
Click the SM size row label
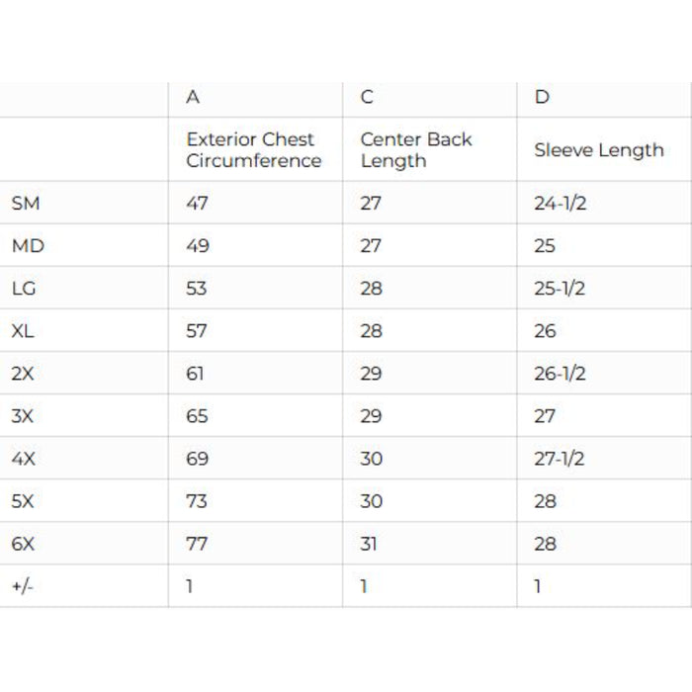coord(25,204)
